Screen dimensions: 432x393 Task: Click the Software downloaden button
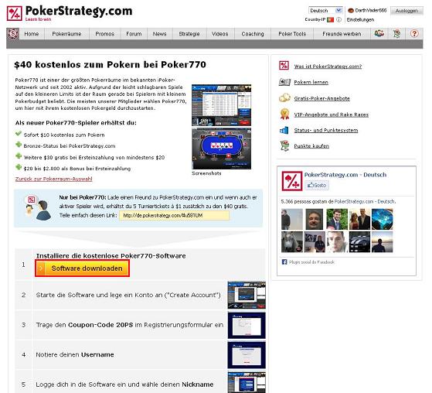[x=82, y=268]
